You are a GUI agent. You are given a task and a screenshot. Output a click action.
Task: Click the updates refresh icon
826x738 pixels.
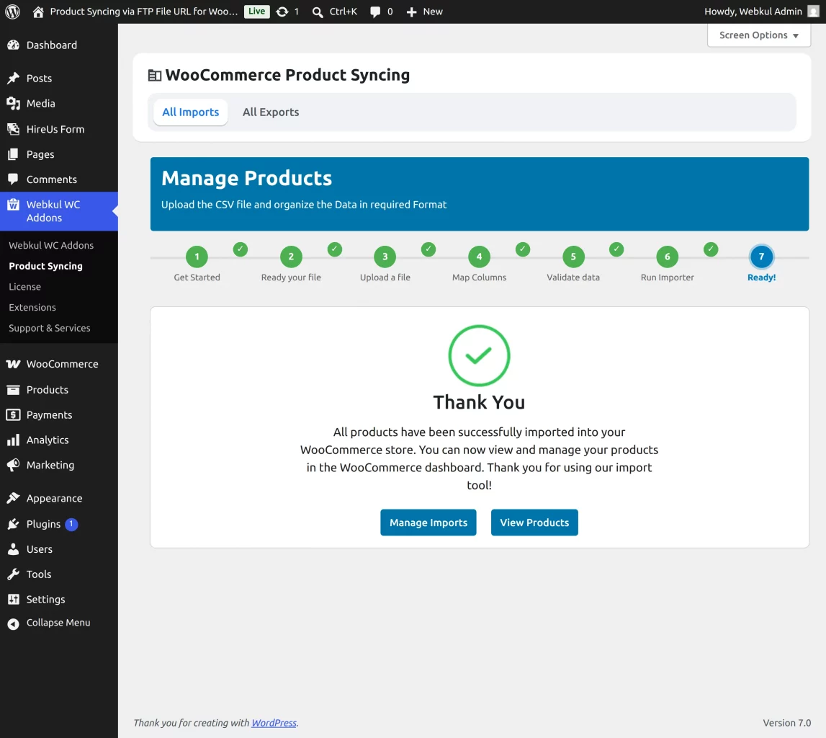282,12
